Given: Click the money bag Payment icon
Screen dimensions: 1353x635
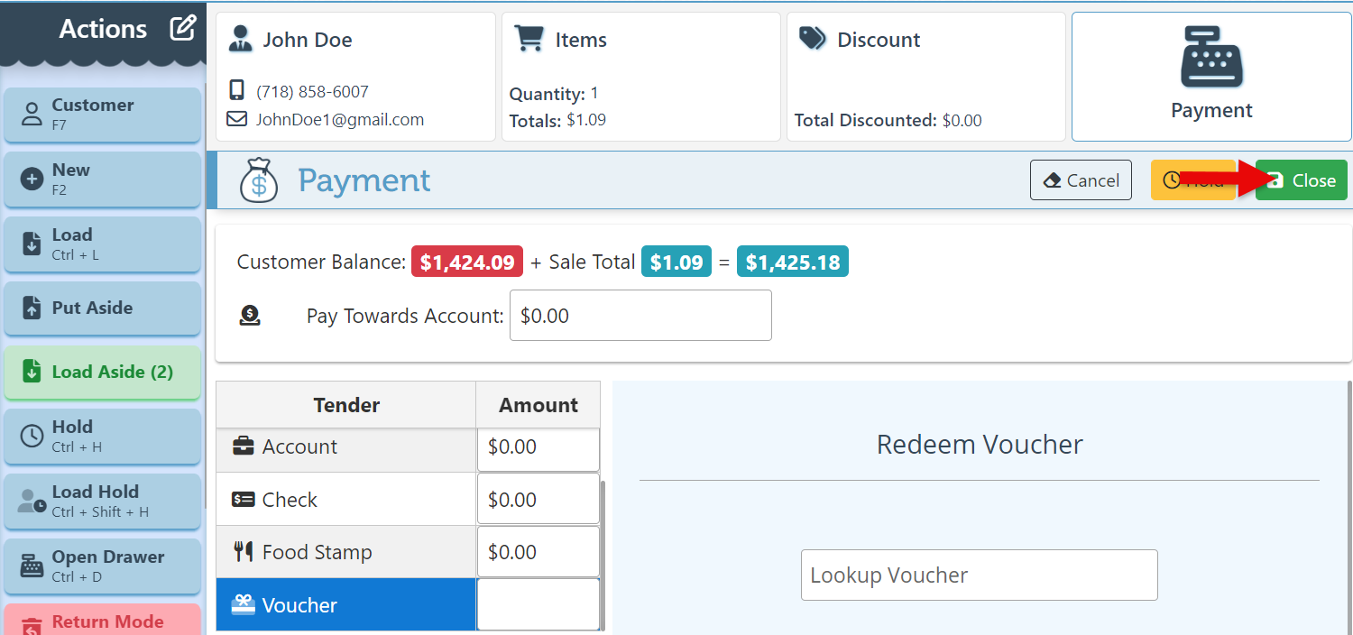Looking at the screenshot, I should pyautogui.click(x=259, y=179).
